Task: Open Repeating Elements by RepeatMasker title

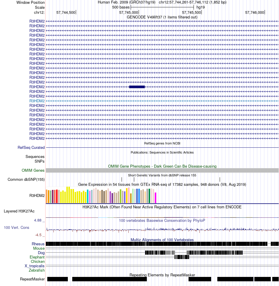Action: click(162, 275)
